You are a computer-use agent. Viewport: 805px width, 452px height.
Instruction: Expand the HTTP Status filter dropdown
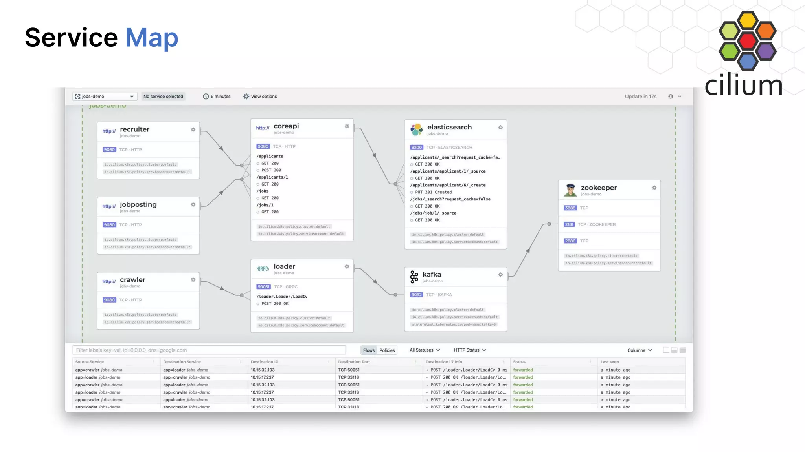point(470,350)
